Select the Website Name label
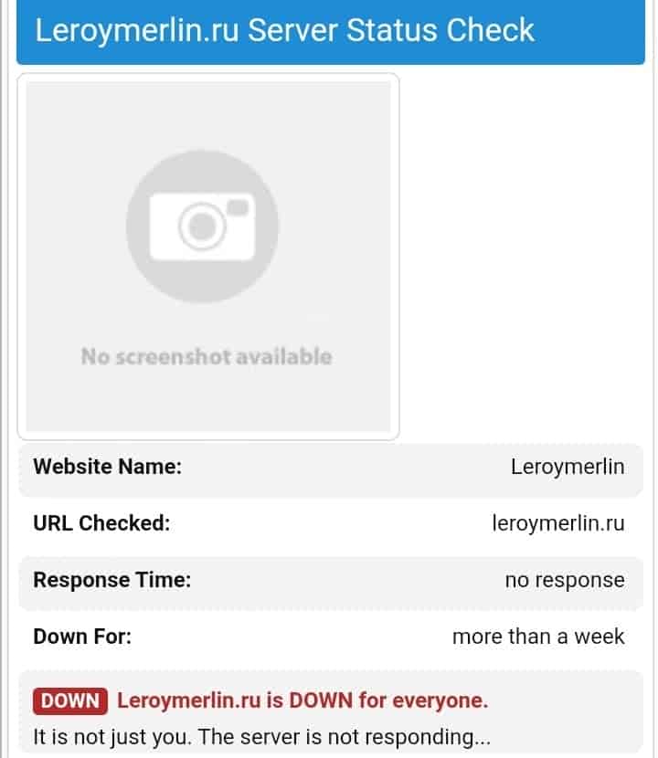The image size is (658, 758). (108, 467)
